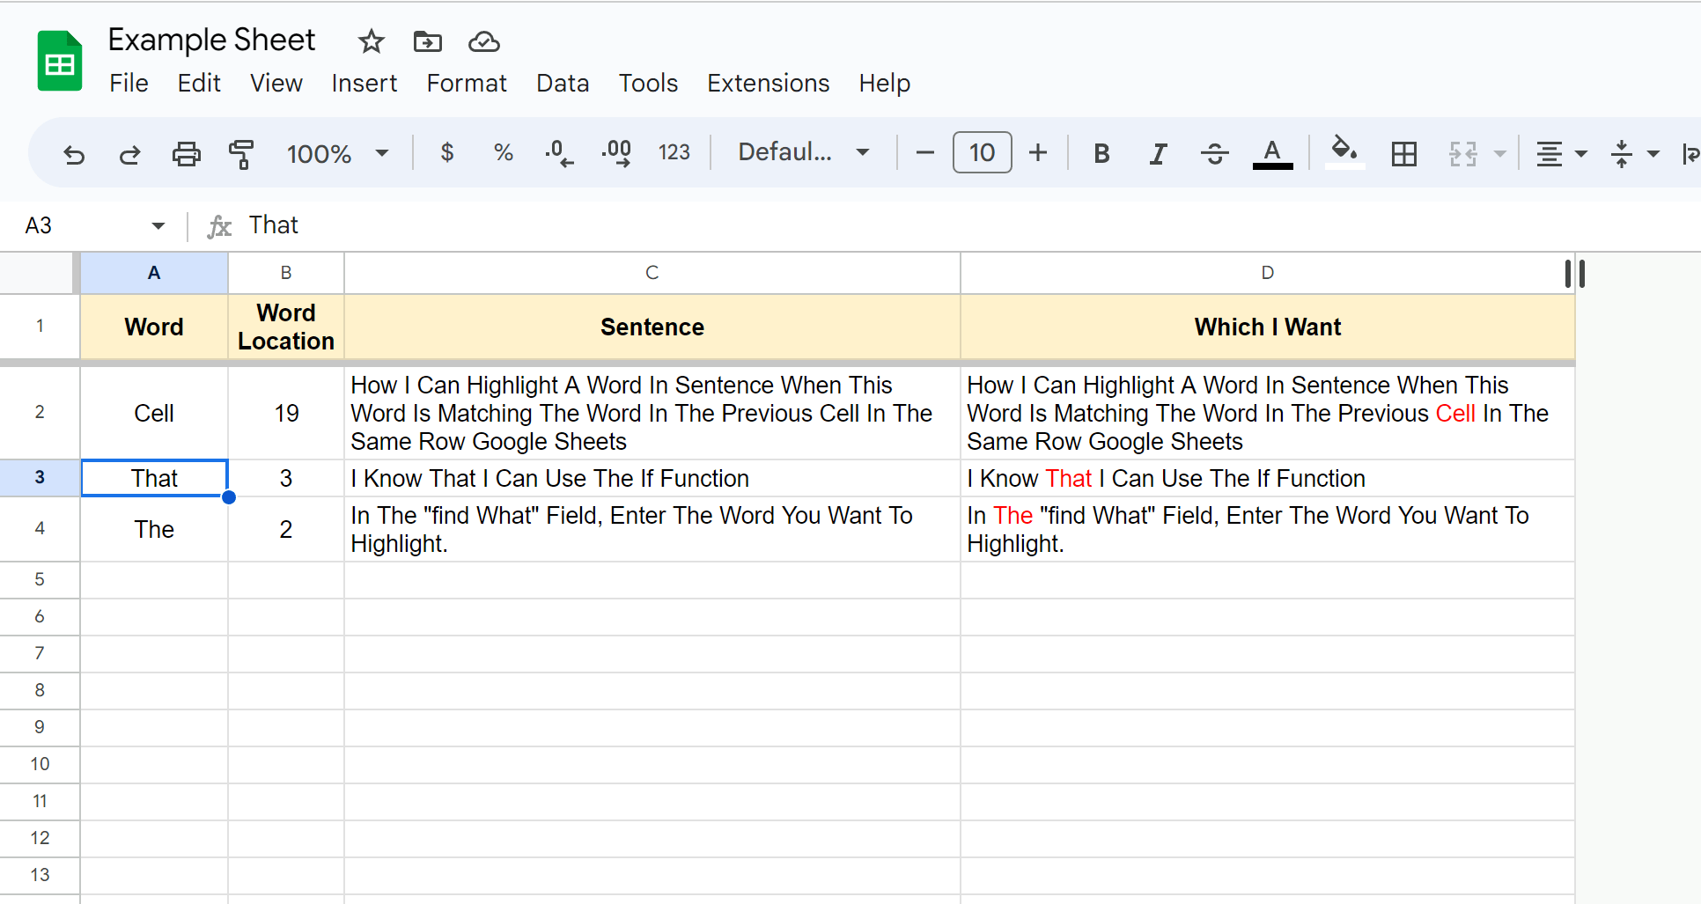Open the zoom level dropdown
1701x904 pixels.
click(338, 153)
